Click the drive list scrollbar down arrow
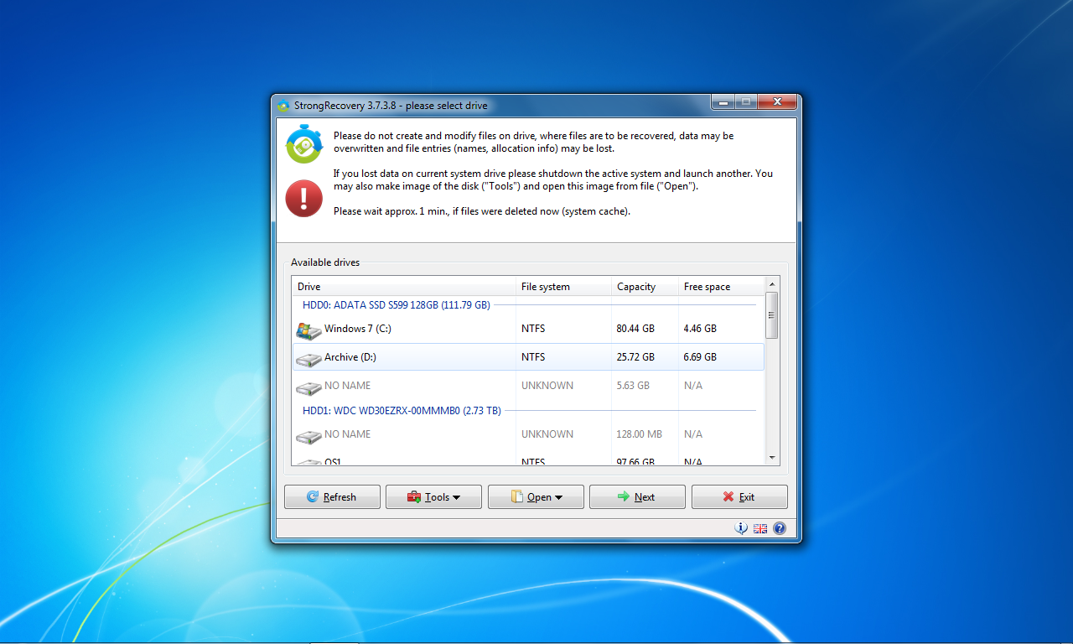1073x644 pixels. pyautogui.click(x=772, y=458)
